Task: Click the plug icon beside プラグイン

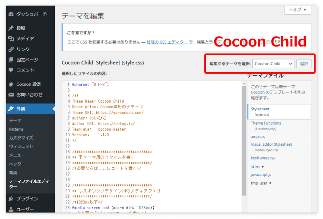Action: 11,198
